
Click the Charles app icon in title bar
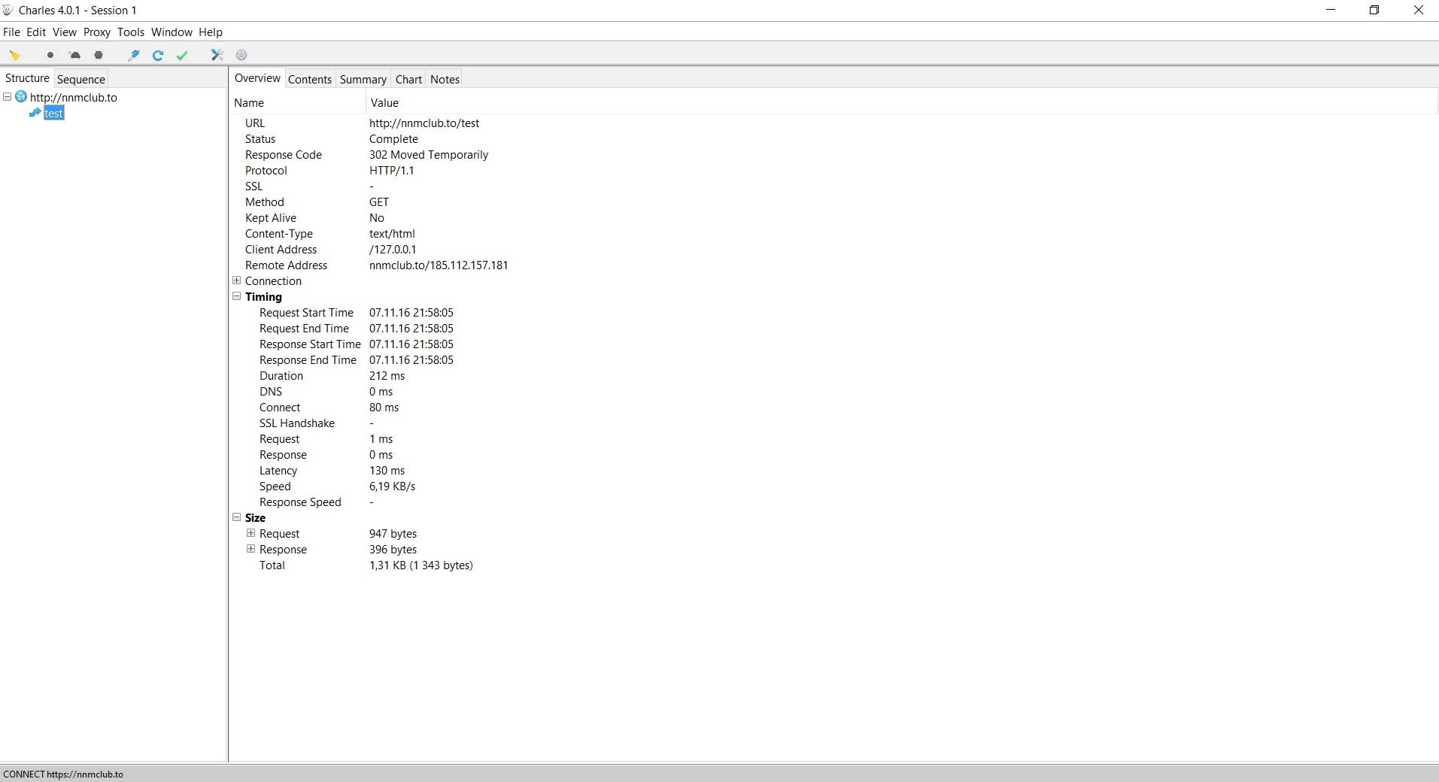8,10
